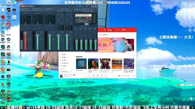Viewport: 195px width, 109px height.
Task: Mute the second virtual input strip
Action: tap(71, 49)
